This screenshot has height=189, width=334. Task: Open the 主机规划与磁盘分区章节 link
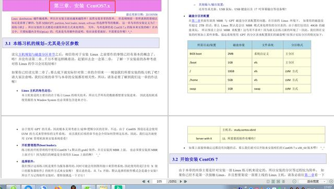point(37,55)
